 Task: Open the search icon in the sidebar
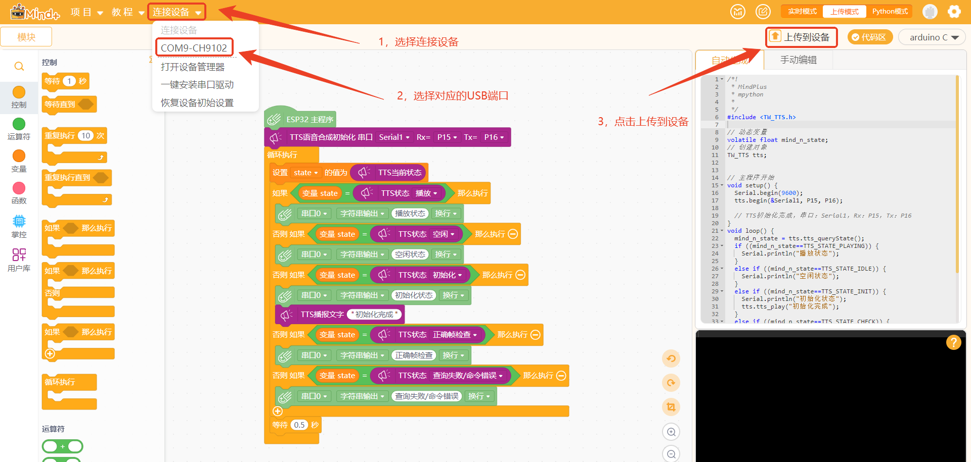(x=19, y=66)
